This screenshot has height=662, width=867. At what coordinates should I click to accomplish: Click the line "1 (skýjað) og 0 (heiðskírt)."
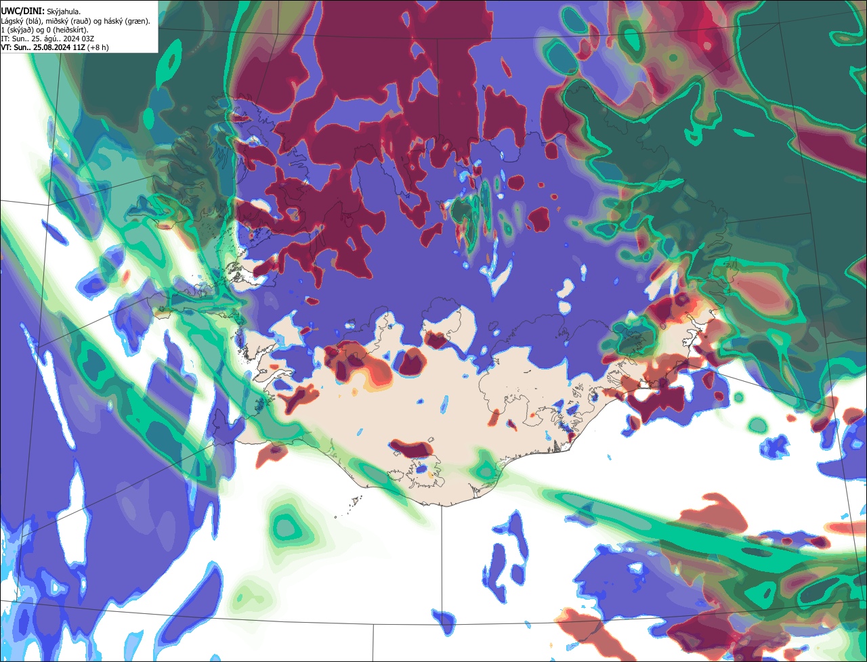pyautogui.click(x=45, y=29)
